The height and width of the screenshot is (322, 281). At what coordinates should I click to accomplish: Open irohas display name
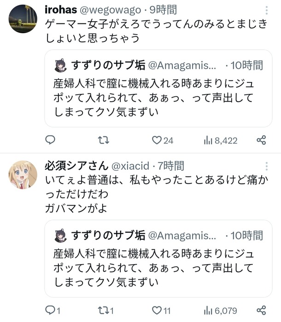coord(61,10)
